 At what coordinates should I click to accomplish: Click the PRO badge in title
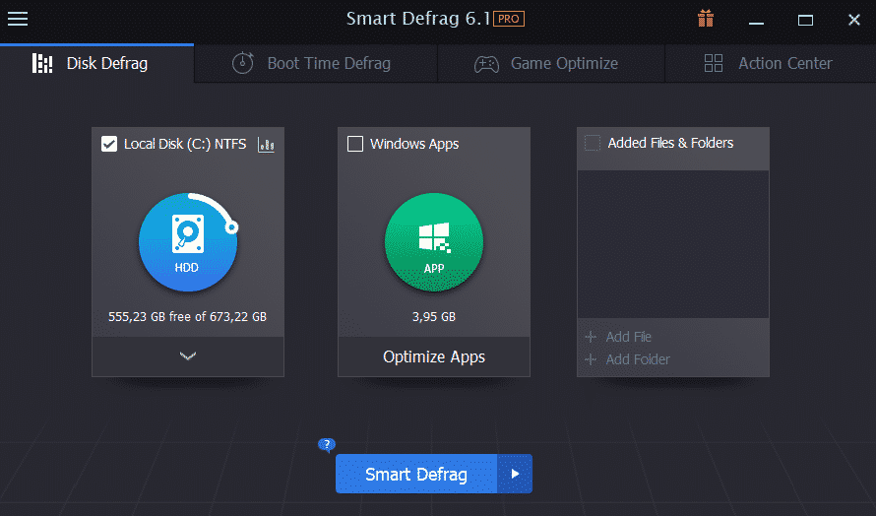508,19
